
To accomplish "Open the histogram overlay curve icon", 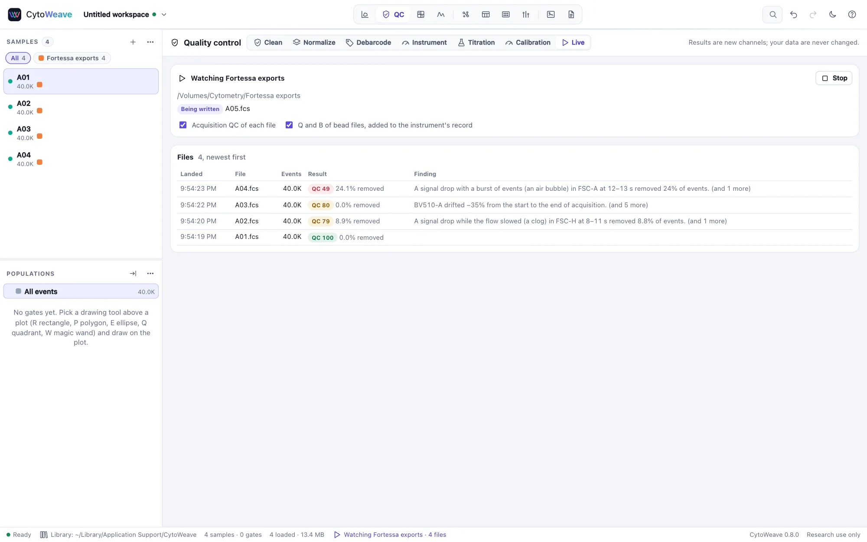I will click(441, 14).
